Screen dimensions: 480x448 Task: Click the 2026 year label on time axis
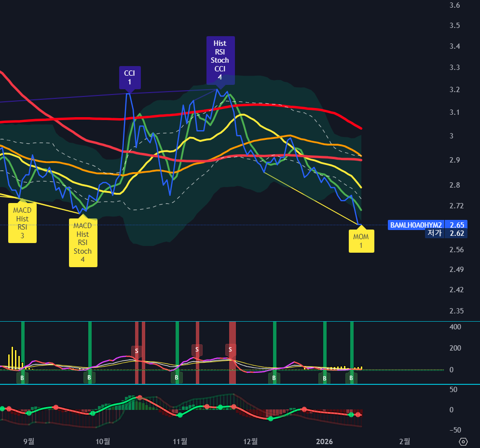click(324, 441)
